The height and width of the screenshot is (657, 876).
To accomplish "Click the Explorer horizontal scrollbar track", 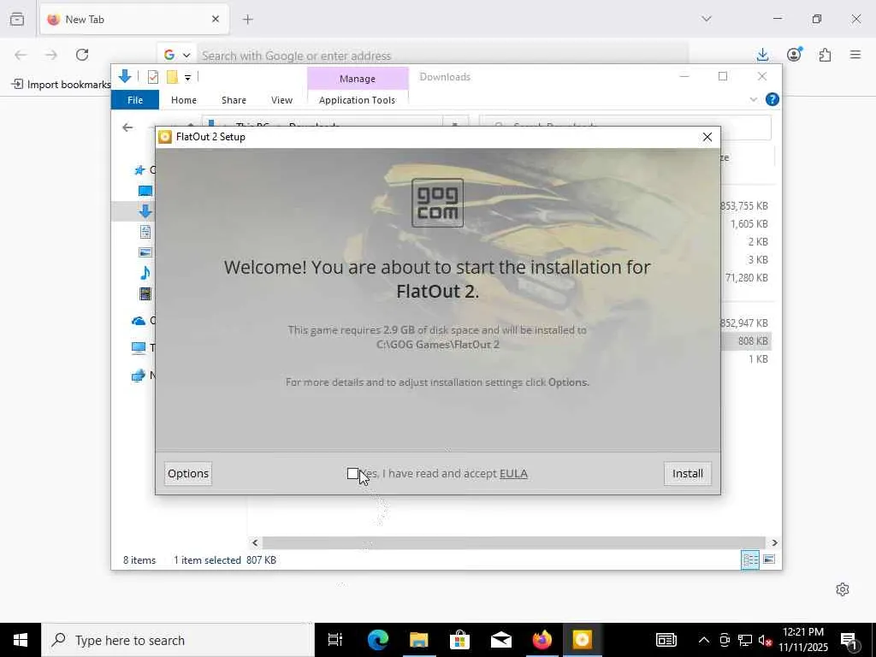I will [x=513, y=542].
